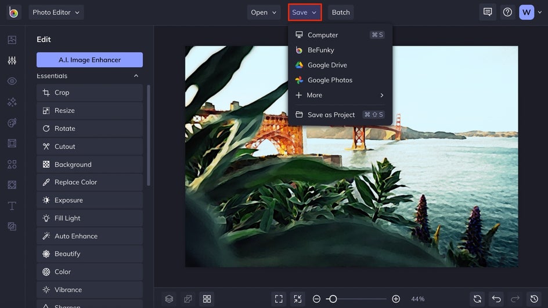Click the W user avatar
Screen dimensions: 548x308
tap(527, 13)
